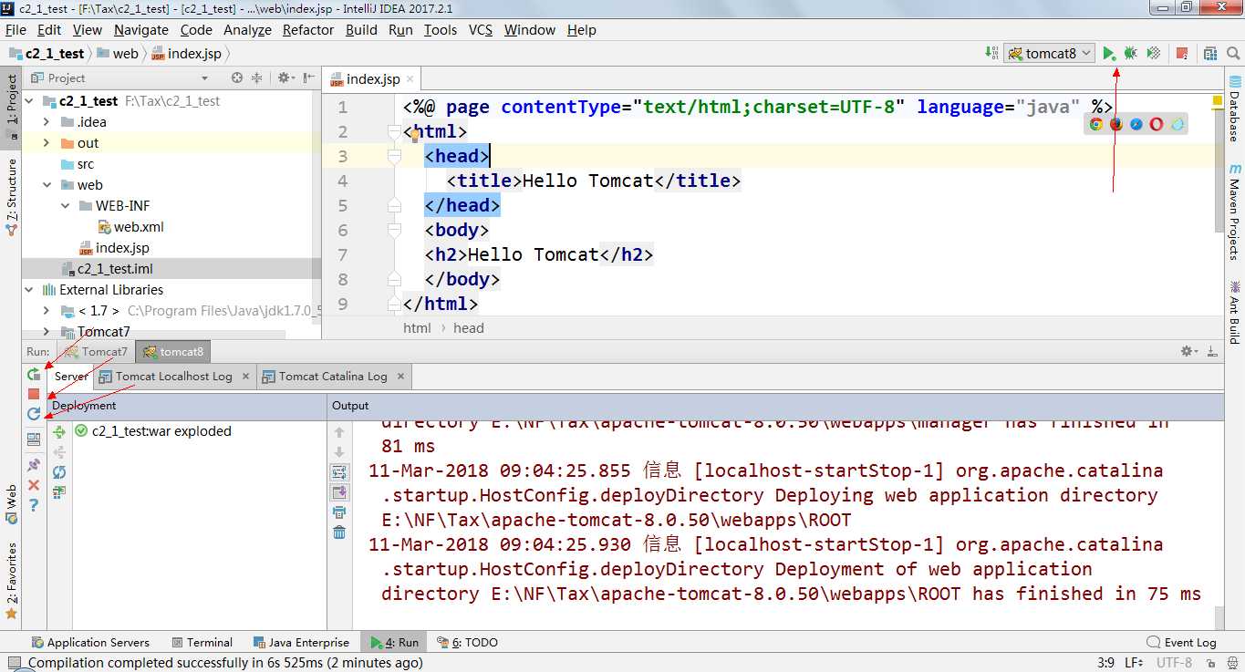
Task: Open page preview in Safari
Action: (x=1136, y=125)
